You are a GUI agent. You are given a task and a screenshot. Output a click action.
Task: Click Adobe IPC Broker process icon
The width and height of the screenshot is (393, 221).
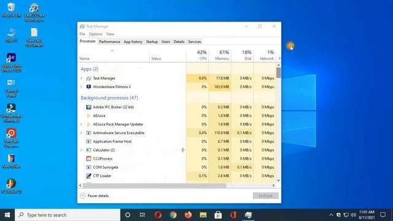[x=88, y=107]
